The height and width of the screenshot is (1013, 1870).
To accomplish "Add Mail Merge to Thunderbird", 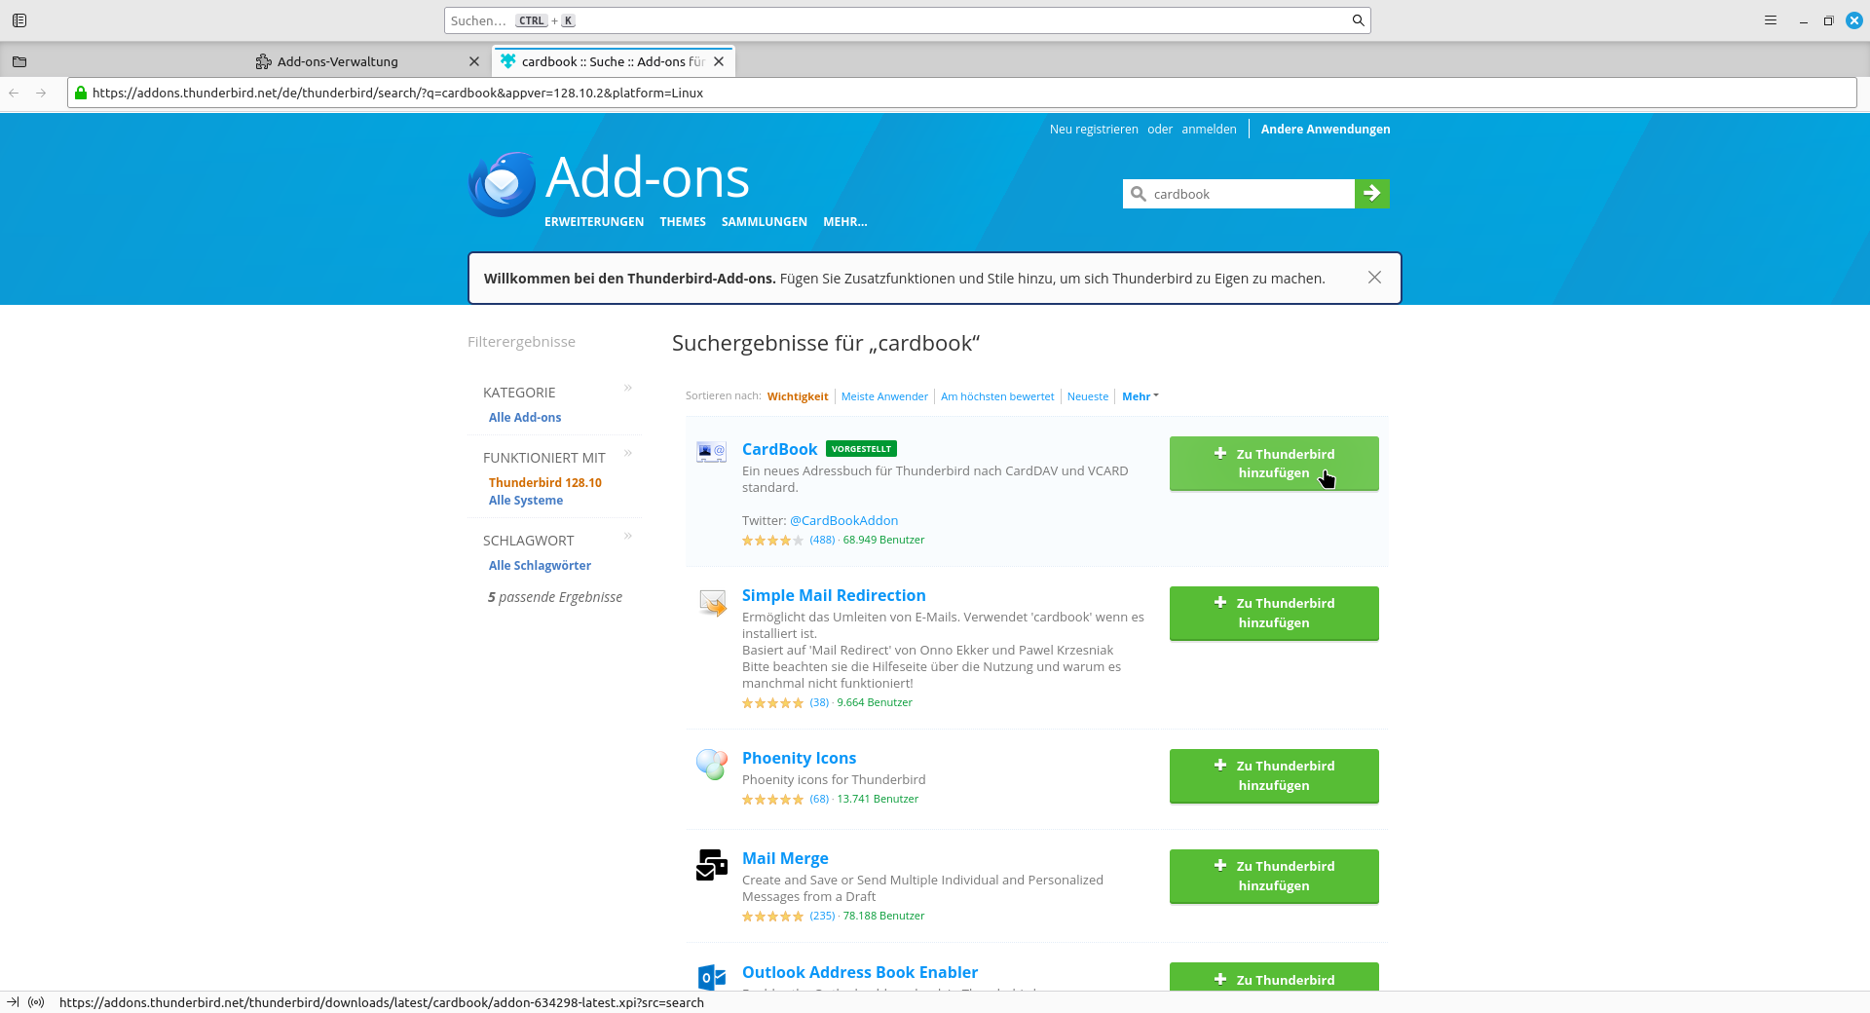I will (1274, 876).
